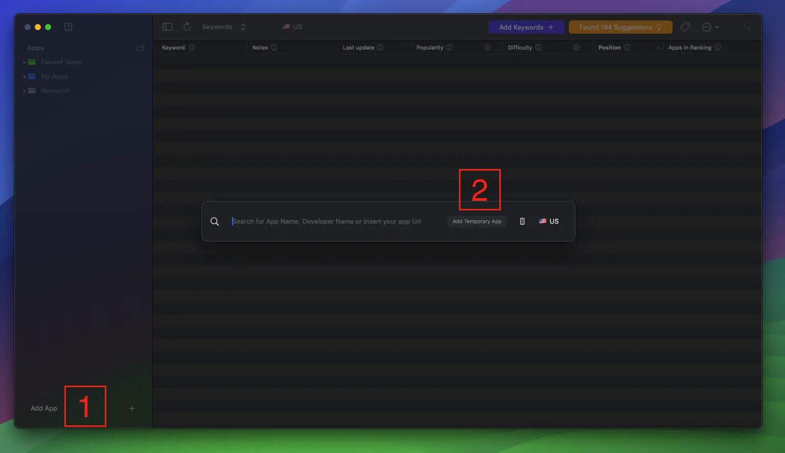Click the info icon beside Keyword header
This screenshot has width=785, height=453.
coord(192,47)
